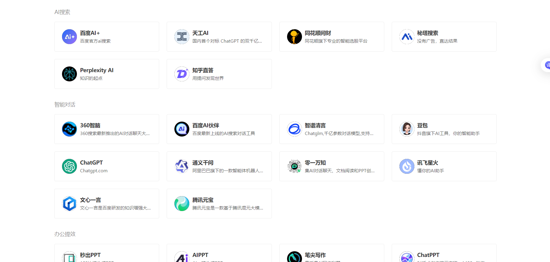
Task: Open the 天工AI title link
Action: tap(200, 33)
